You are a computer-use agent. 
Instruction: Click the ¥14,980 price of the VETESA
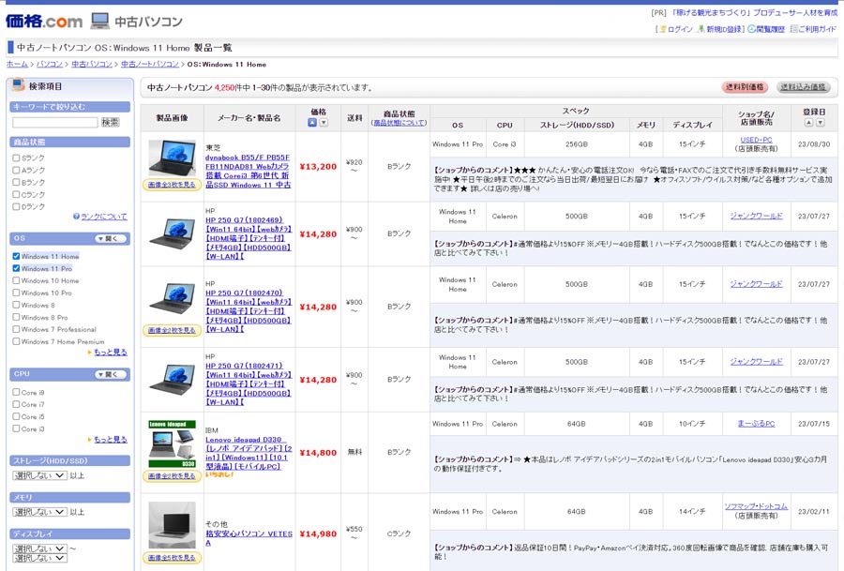(318, 533)
